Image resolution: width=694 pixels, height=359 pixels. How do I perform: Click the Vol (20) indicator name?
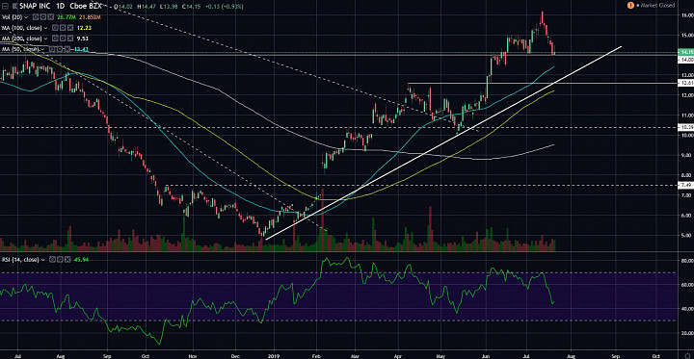[12, 17]
